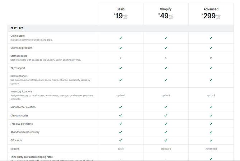Click the Online Store checkmark under Basic
The width and height of the screenshot is (240, 161).
click(121, 38)
